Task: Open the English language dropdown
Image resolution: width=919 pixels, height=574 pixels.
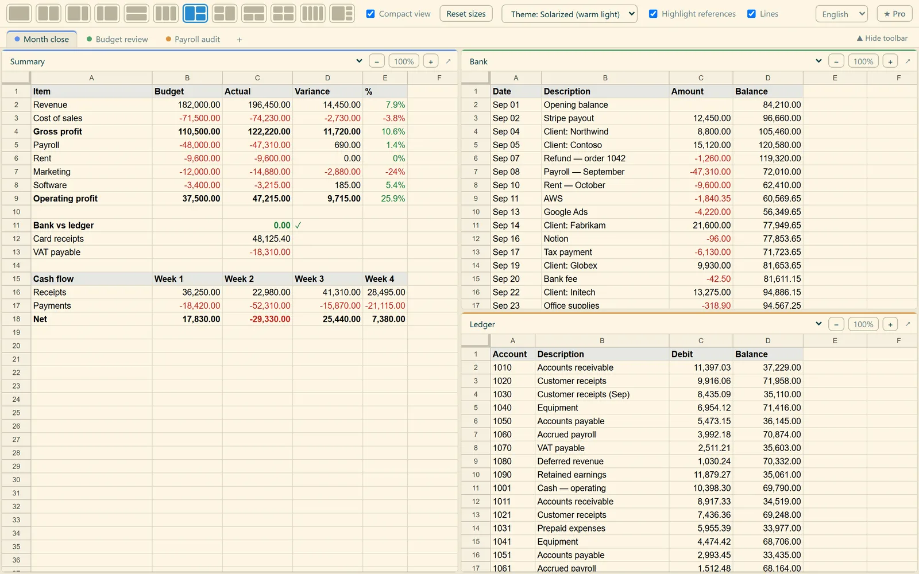Action: 841,14
